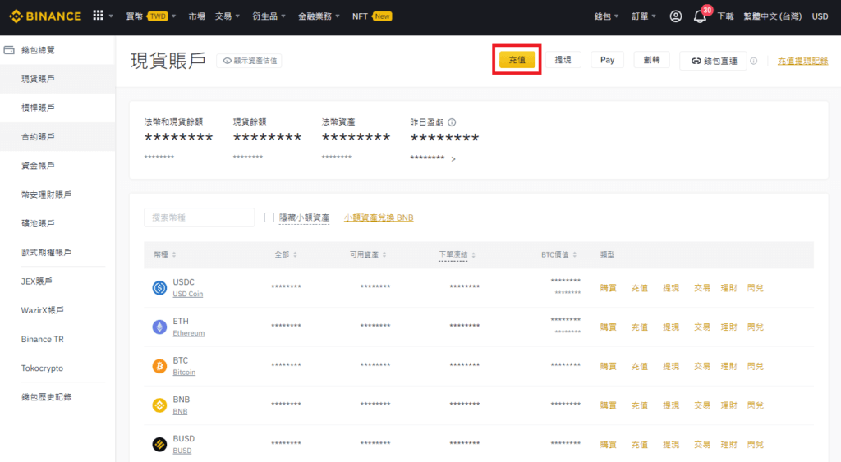Click the 搜索幣種 search field
Screen dimensions: 841x462
(x=199, y=217)
